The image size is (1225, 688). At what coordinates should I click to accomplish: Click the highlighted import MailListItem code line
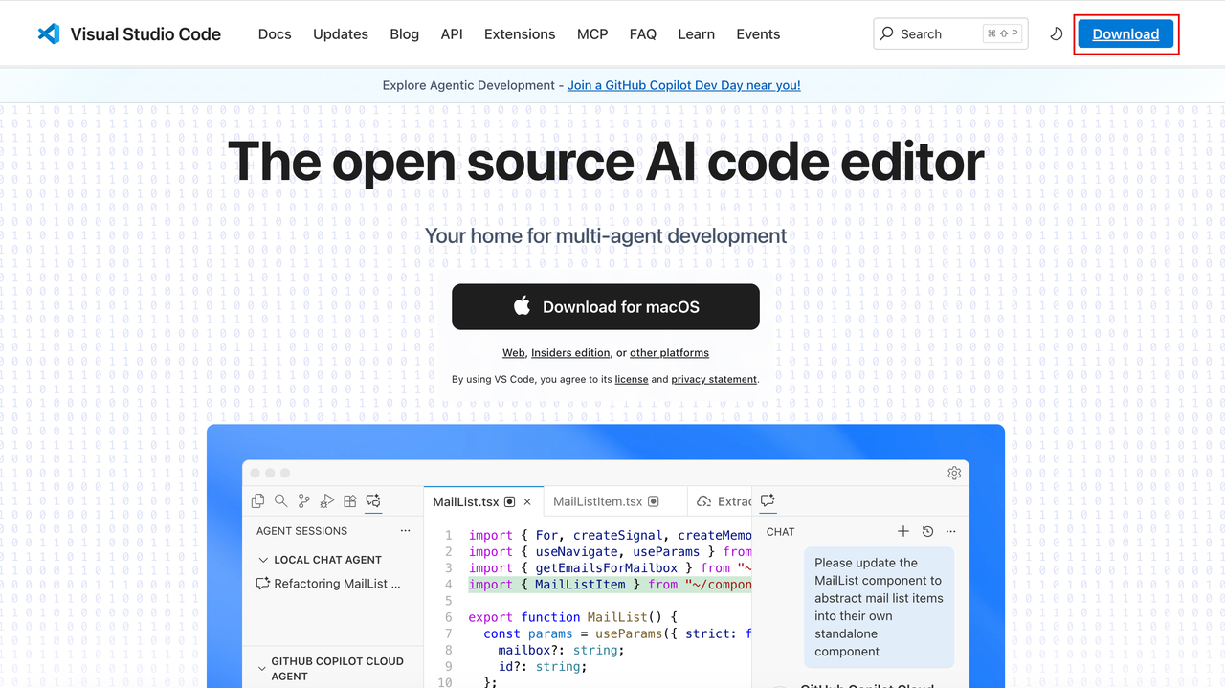coord(610,585)
